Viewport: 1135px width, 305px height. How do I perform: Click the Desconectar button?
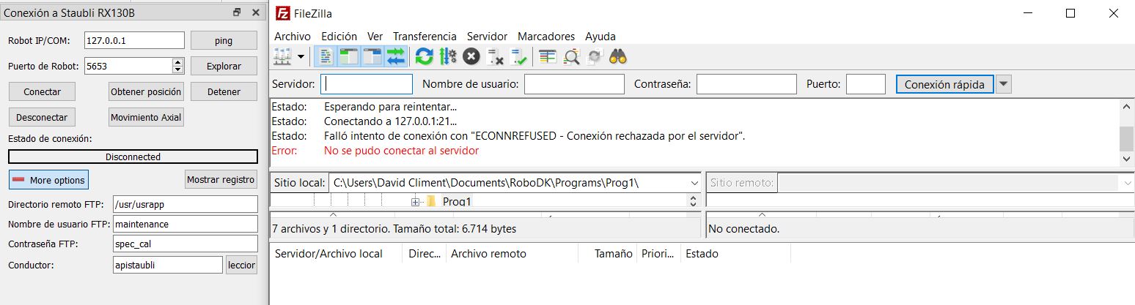(42, 117)
